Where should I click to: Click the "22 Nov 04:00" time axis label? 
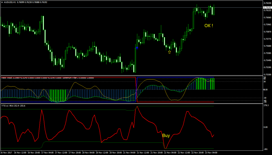coord(170,153)
